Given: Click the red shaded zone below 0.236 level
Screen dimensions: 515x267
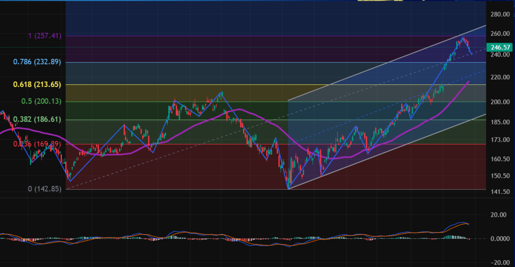Looking at the screenshot, I should coord(176,171).
